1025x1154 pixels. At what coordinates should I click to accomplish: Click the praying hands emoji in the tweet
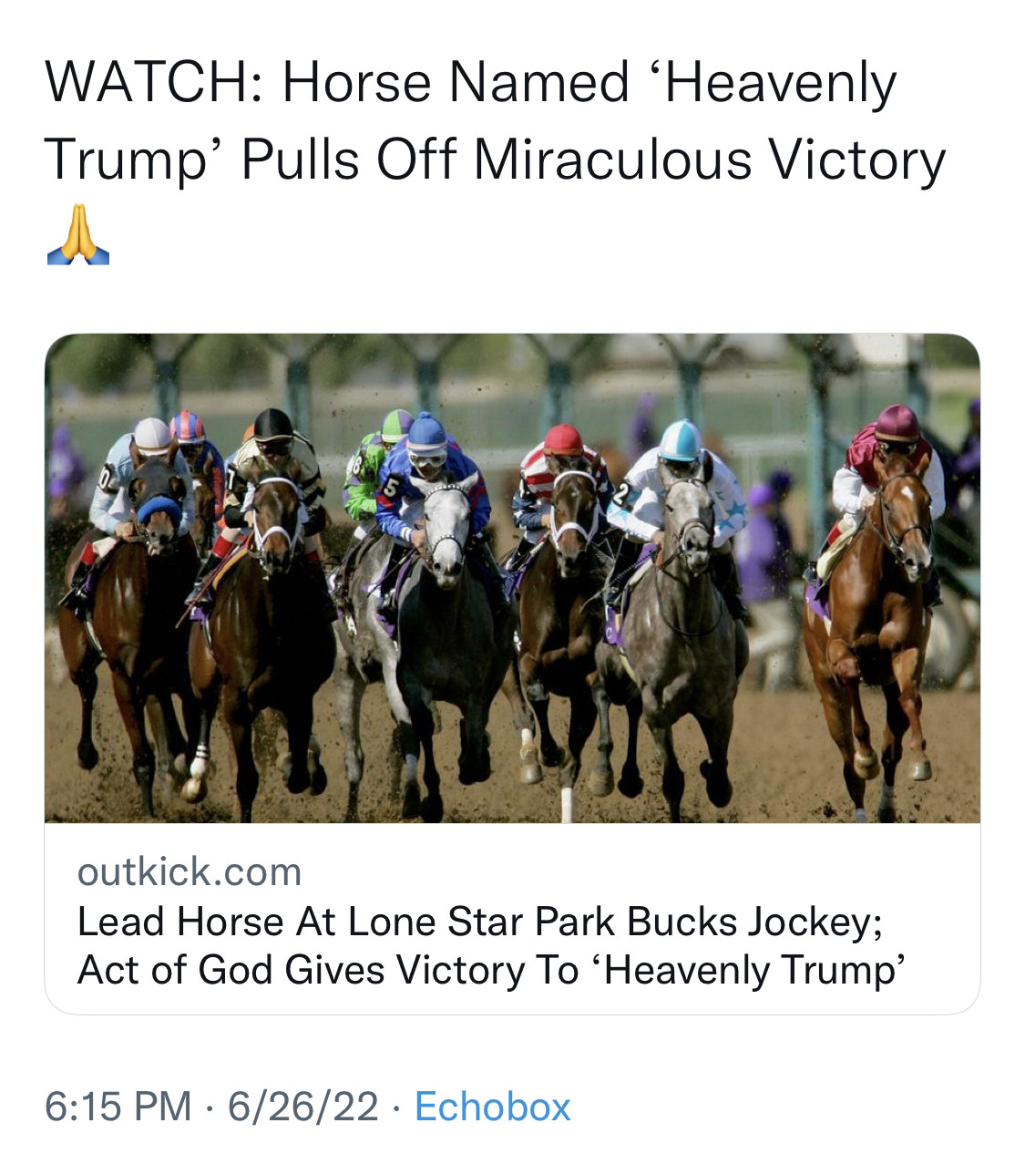(78, 235)
